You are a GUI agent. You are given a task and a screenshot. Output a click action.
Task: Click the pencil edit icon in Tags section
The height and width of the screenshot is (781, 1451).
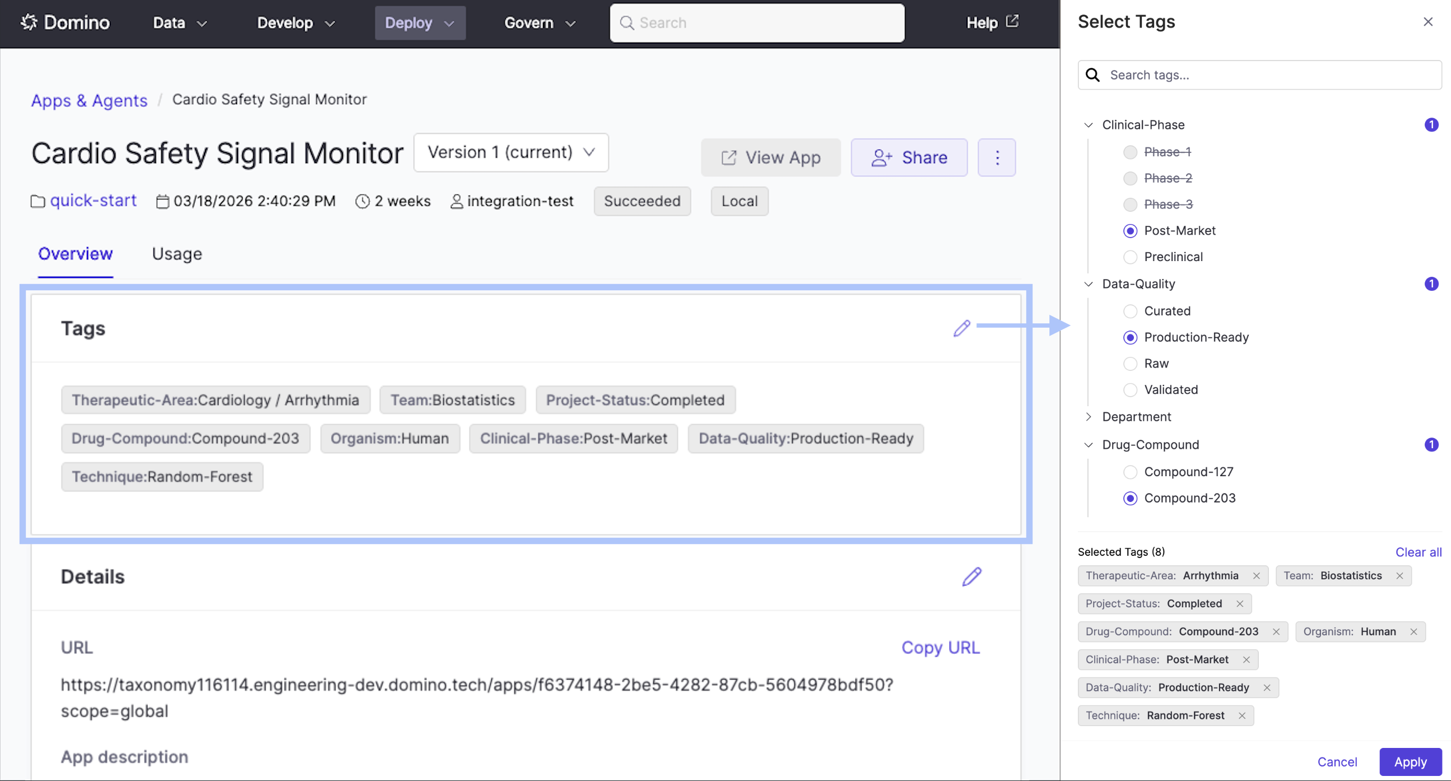click(961, 328)
